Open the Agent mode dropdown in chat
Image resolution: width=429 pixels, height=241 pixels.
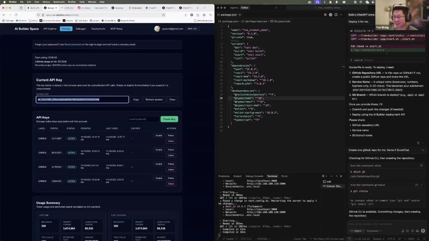click(357, 231)
